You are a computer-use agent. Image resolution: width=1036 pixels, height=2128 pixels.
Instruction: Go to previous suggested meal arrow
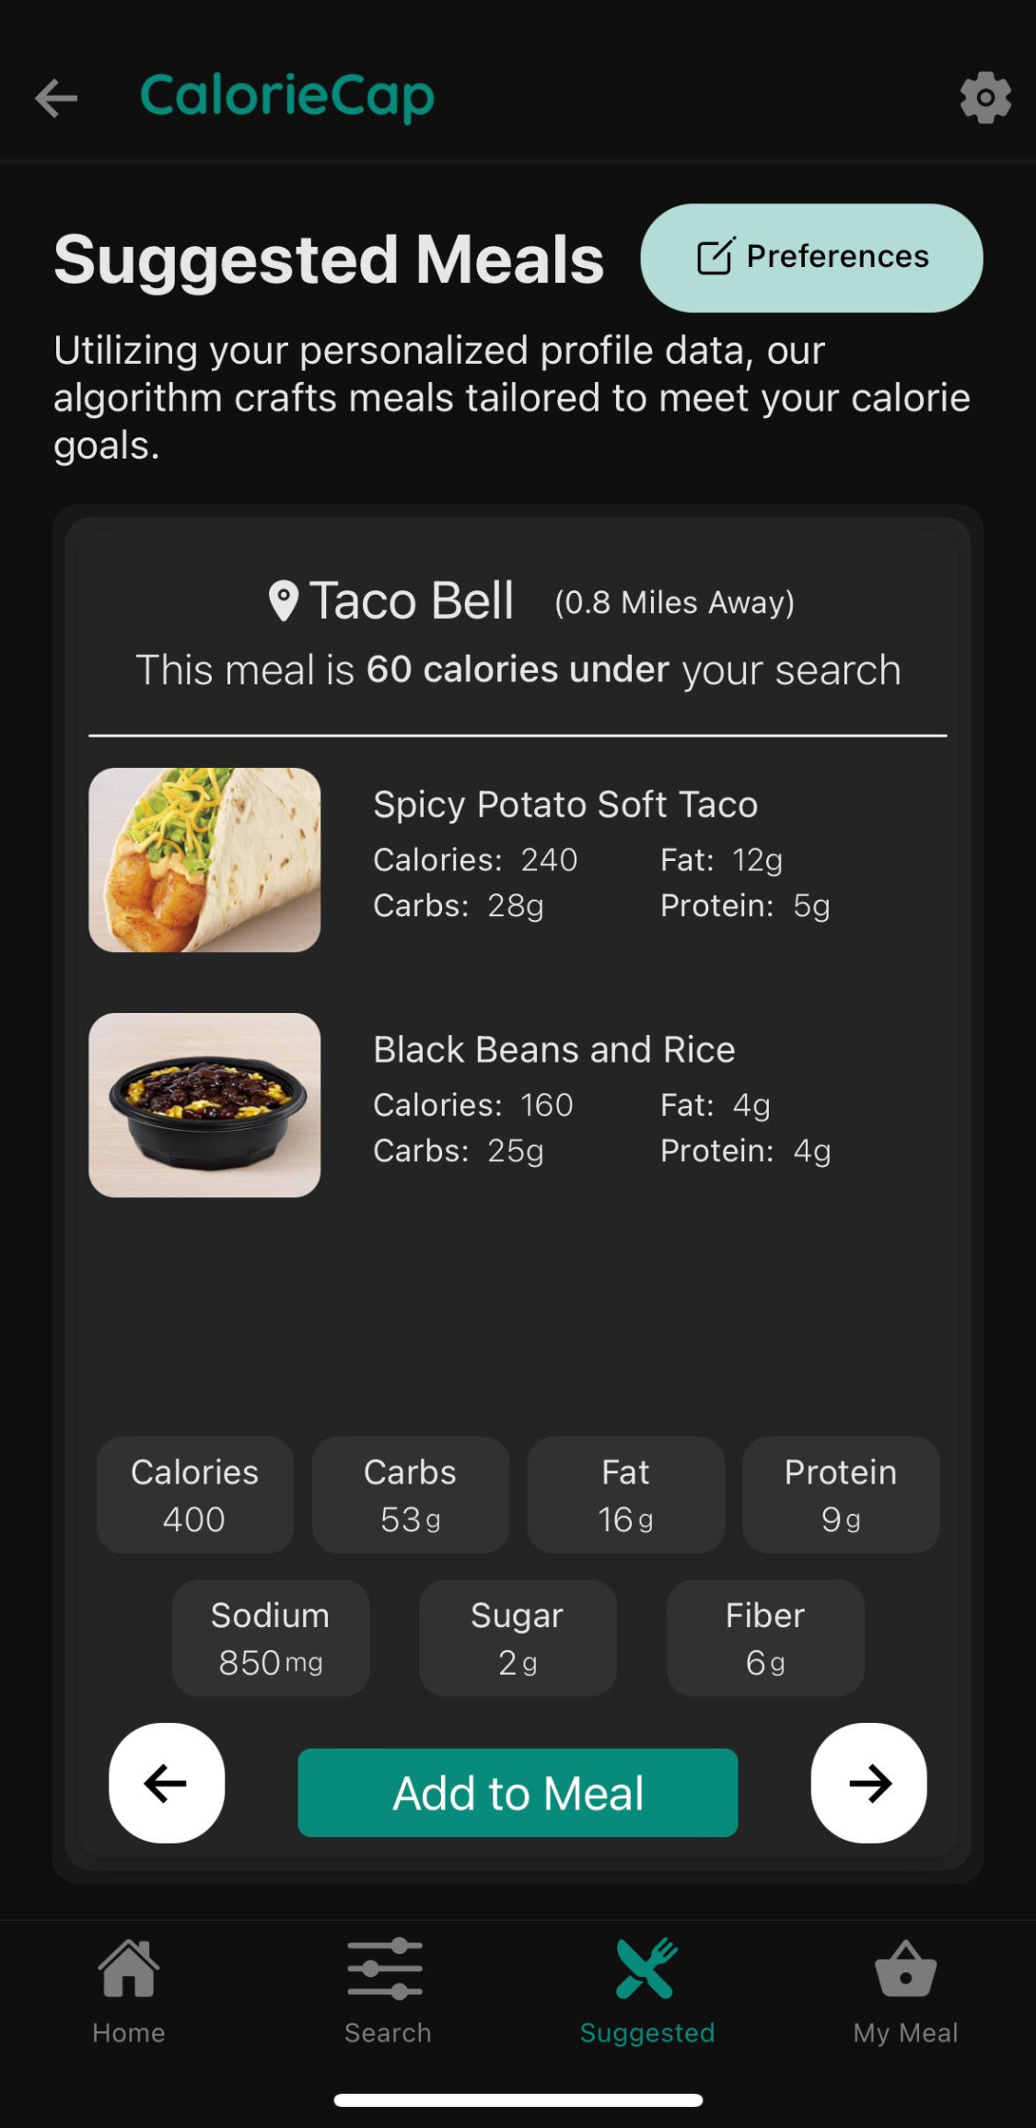pos(167,1783)
